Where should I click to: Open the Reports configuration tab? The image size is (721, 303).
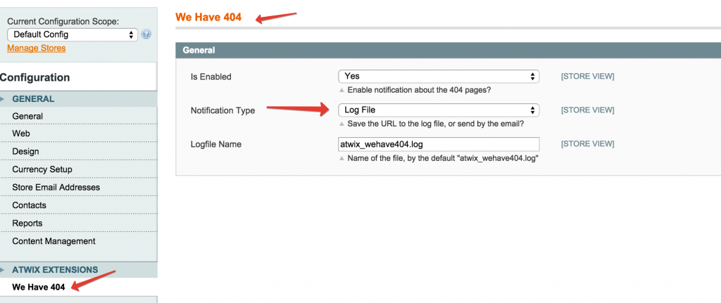(79, 223)
